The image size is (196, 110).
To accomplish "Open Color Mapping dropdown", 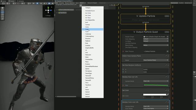I will tap(156, 39).
